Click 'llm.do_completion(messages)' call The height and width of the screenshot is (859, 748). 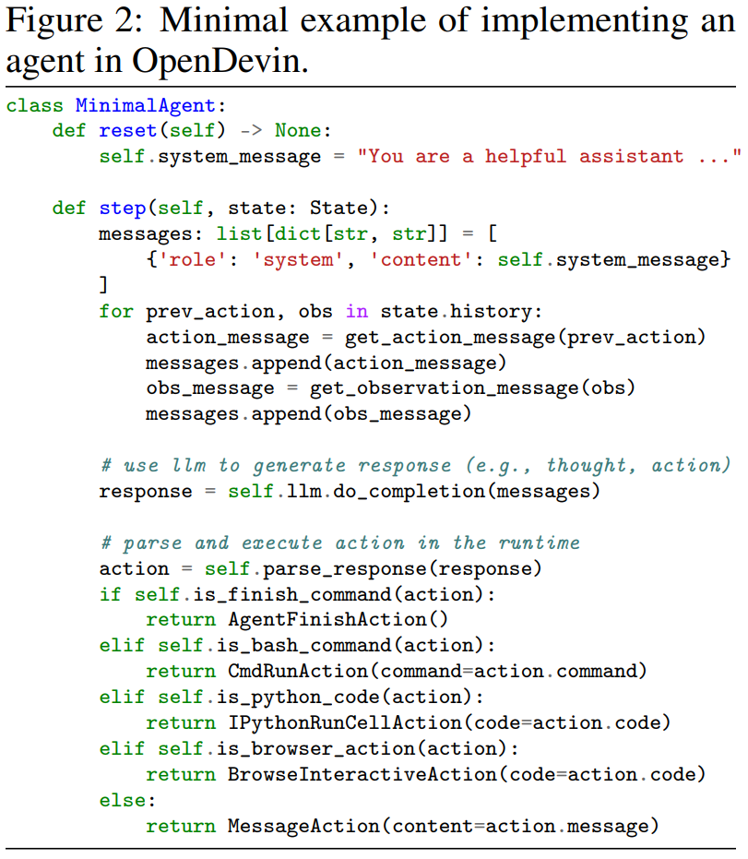tap(444, 492)
